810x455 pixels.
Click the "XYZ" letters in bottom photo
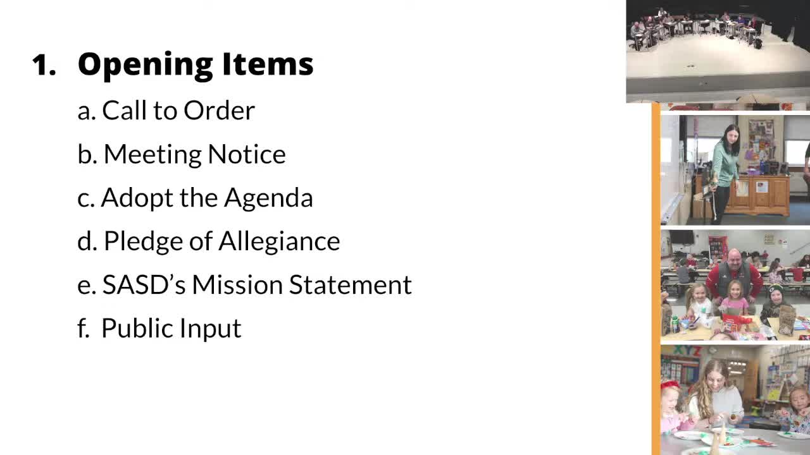point(687,351)
